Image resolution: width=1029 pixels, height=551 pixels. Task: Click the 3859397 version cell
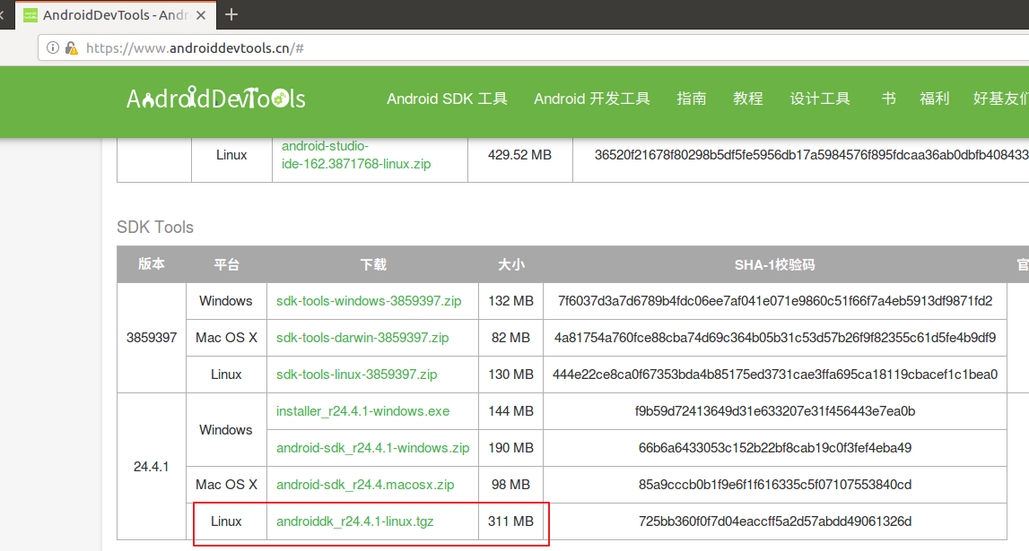(152, 338)
